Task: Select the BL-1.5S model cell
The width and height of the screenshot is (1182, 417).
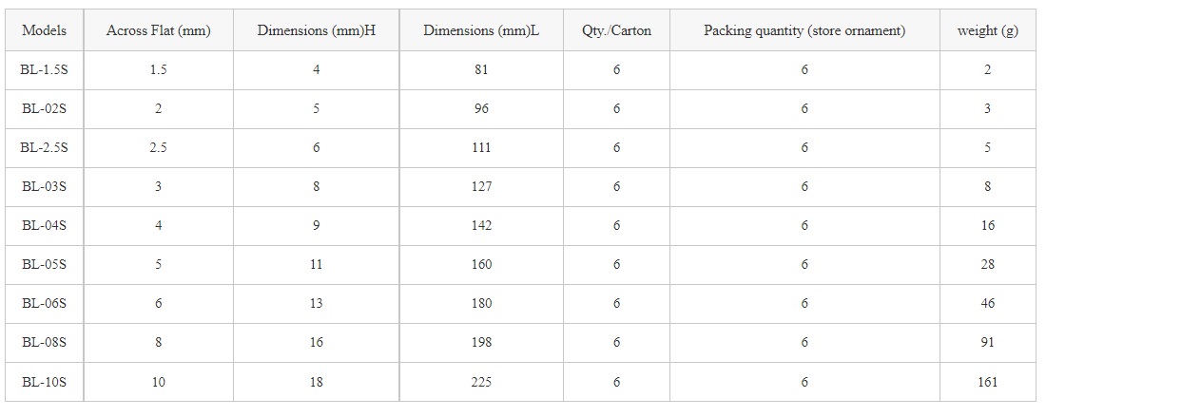Action: click(45, 70)
